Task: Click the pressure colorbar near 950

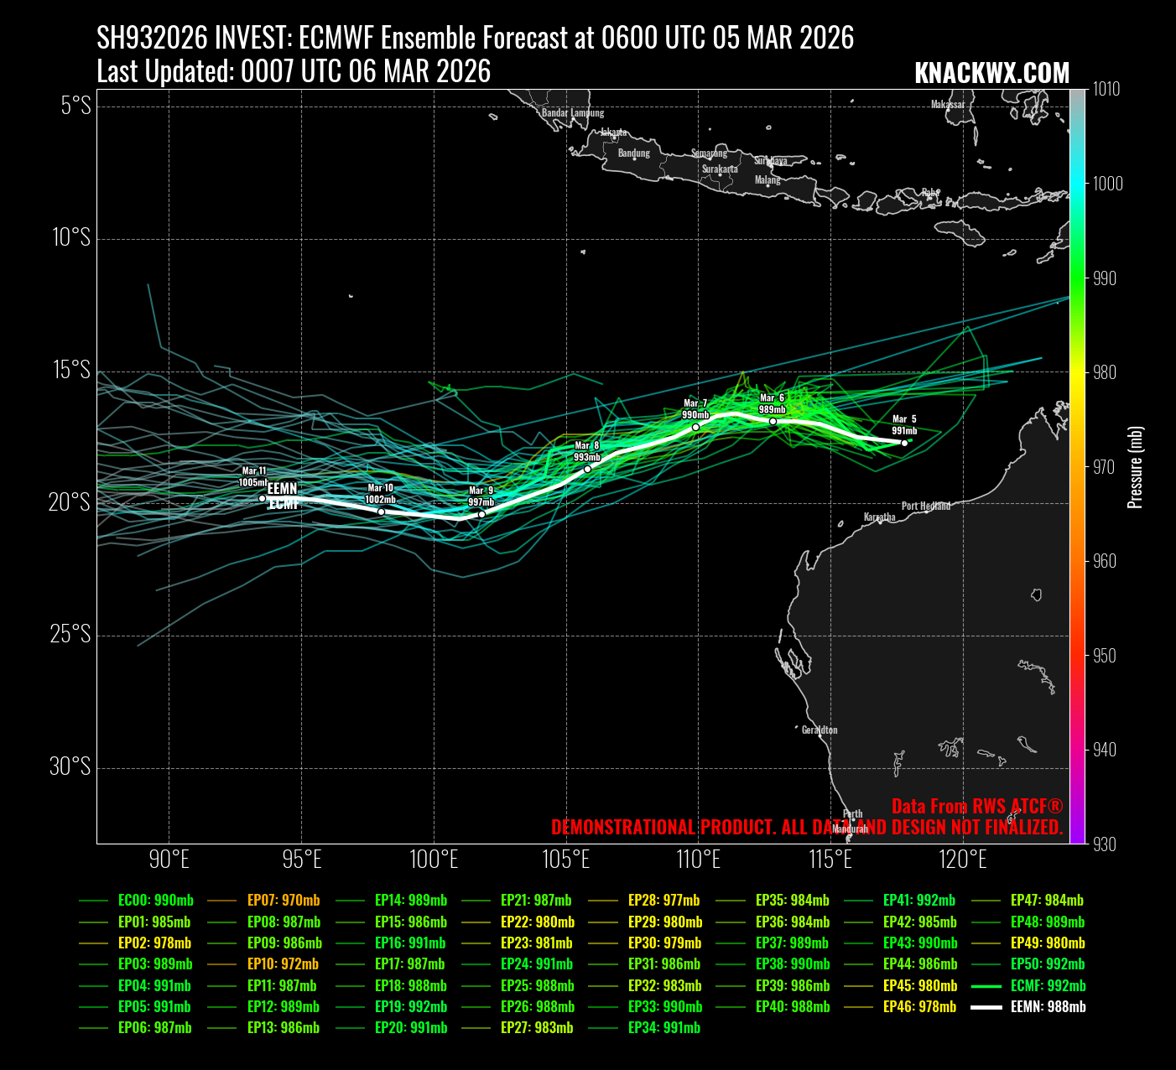Action: [x=1078, y=655]
